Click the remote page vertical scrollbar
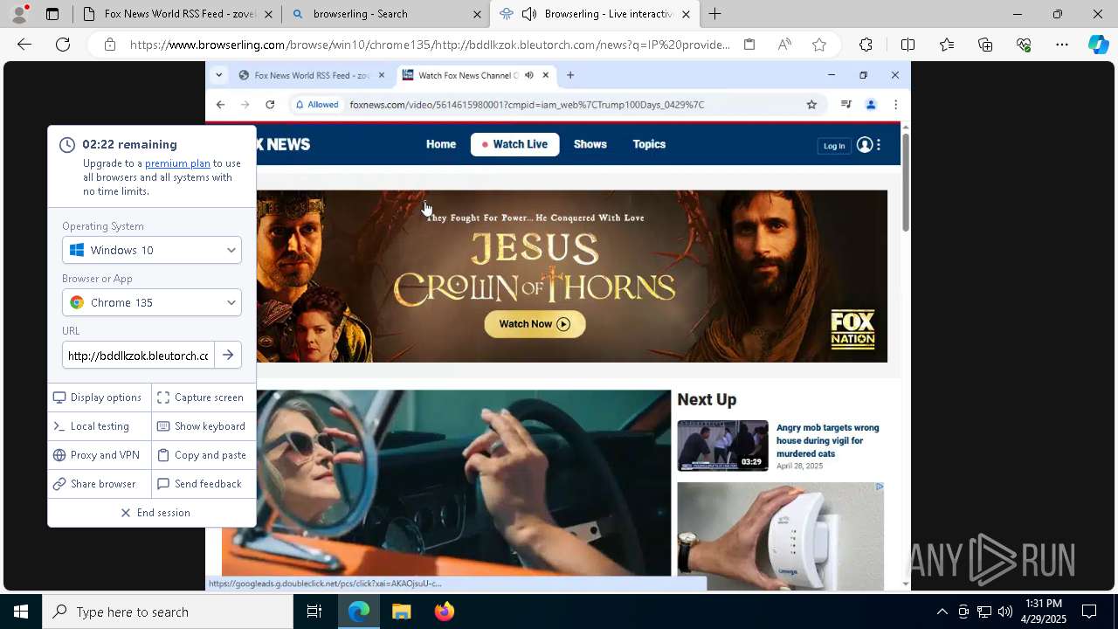 (906, 183)
